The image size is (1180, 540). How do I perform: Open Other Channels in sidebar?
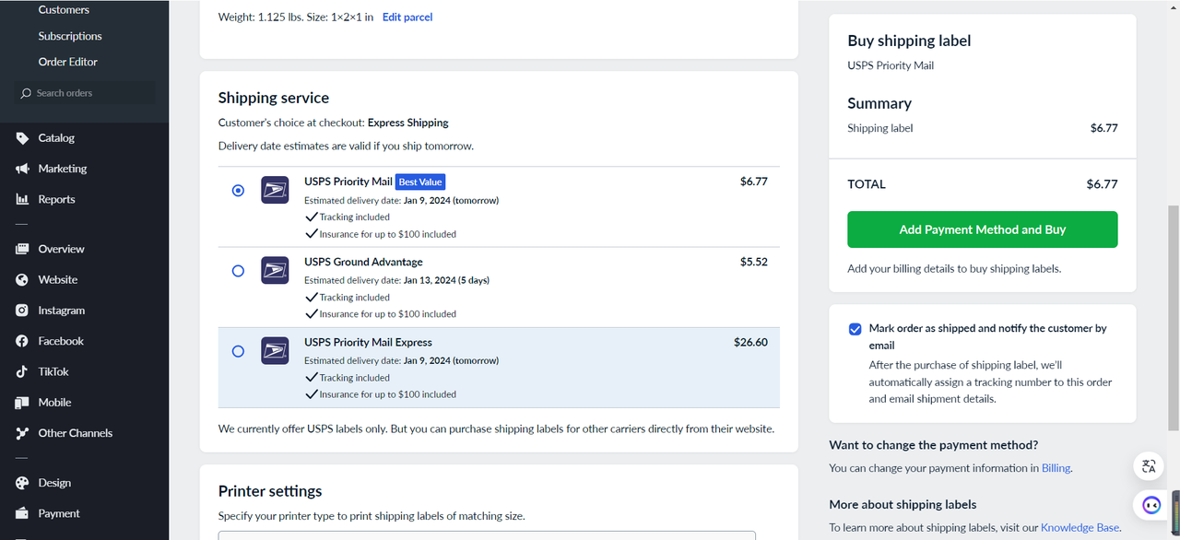[x=75, y=433]
